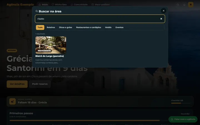Open the header search icon
Image resolution: width=200 pixels, height=125 pixels.
(178, 5)
